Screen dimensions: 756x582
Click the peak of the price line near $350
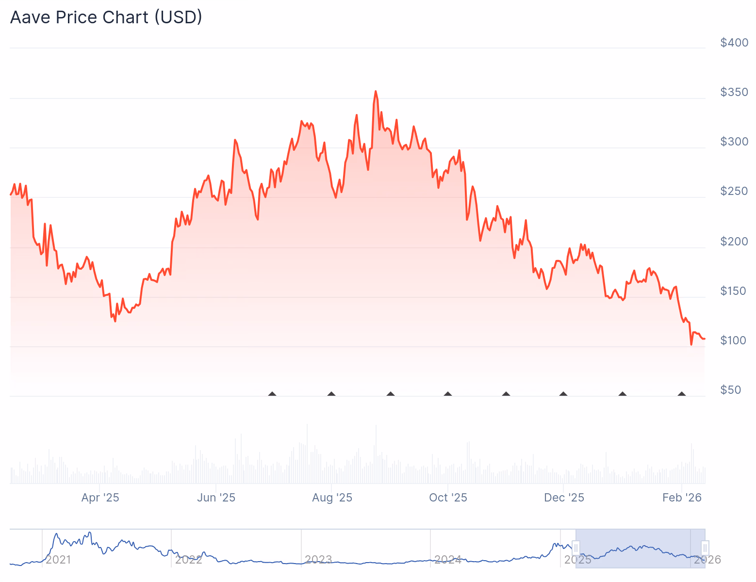(376, 91)
